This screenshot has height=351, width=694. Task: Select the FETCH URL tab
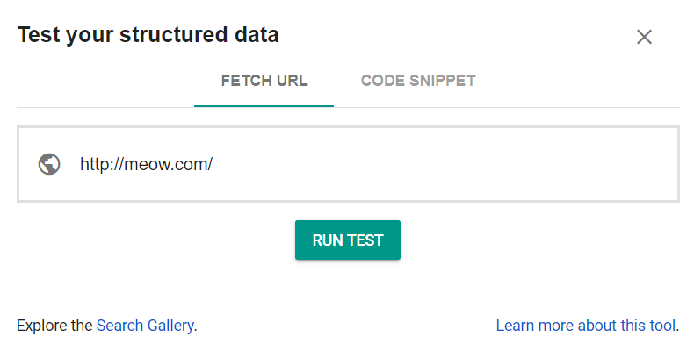(x=264, y=81)
